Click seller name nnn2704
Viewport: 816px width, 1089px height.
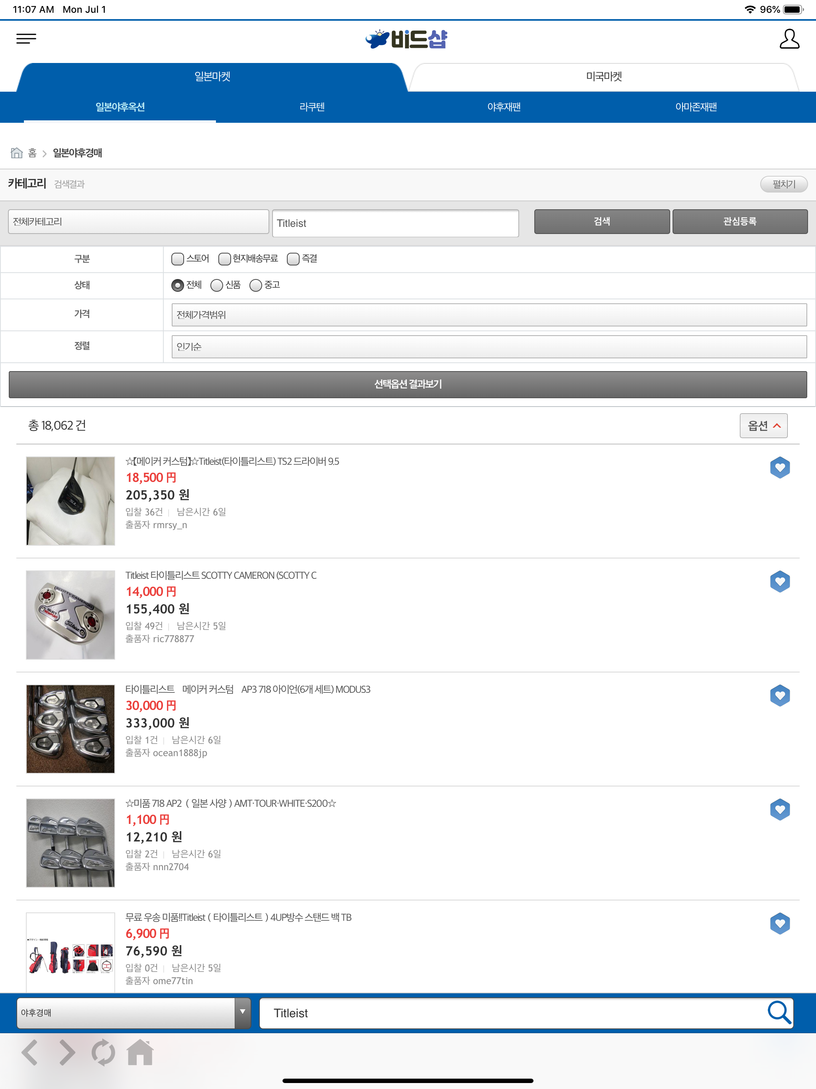(x=171, y=867)
